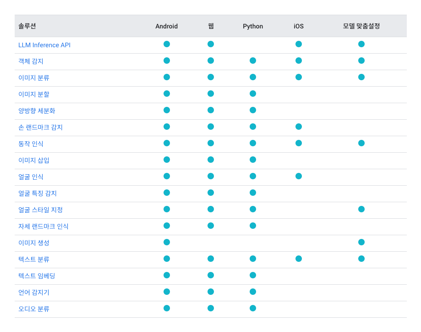Click the Python dot for 얼굴 인식
The width and height of the screenshot is (421, 332).
tap(253, 176)
